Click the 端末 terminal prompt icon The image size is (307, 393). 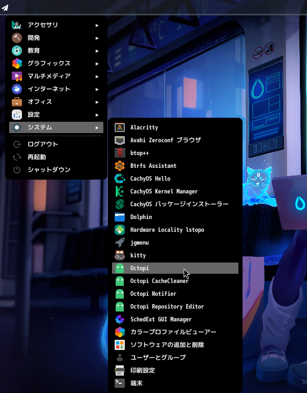(x=120, y=383)
